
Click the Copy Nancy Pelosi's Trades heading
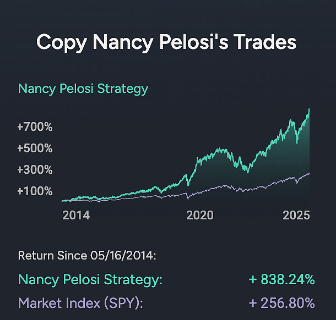tap(166, 42)
